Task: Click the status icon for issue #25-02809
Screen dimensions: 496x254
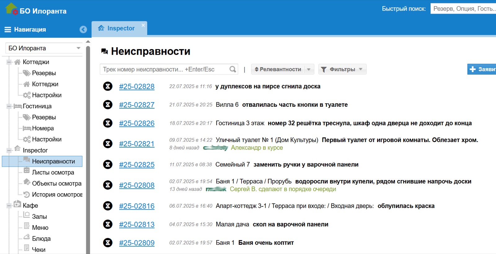Action: click(x=108, y=243)
